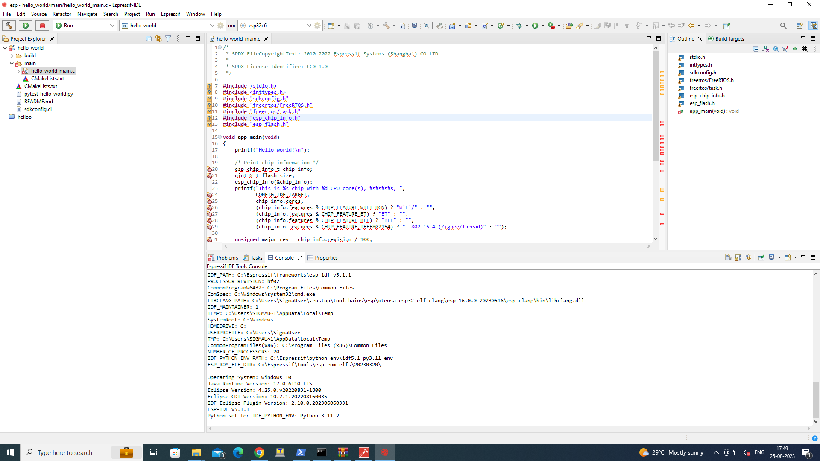The image size is (820, 461).
Task: Select README.md in Project Explorer
Action: pyautogui.click(x=38, y=102)
